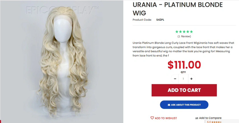Click the QTY number input field
The height and width of the screenshot is (123, 239).
[x=183, y=79]
